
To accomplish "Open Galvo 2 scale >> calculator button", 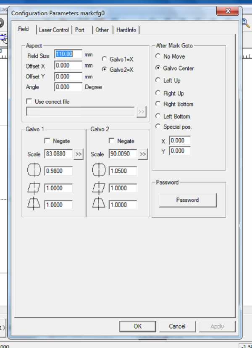I will pyautogui.click(x=143, y=154).
